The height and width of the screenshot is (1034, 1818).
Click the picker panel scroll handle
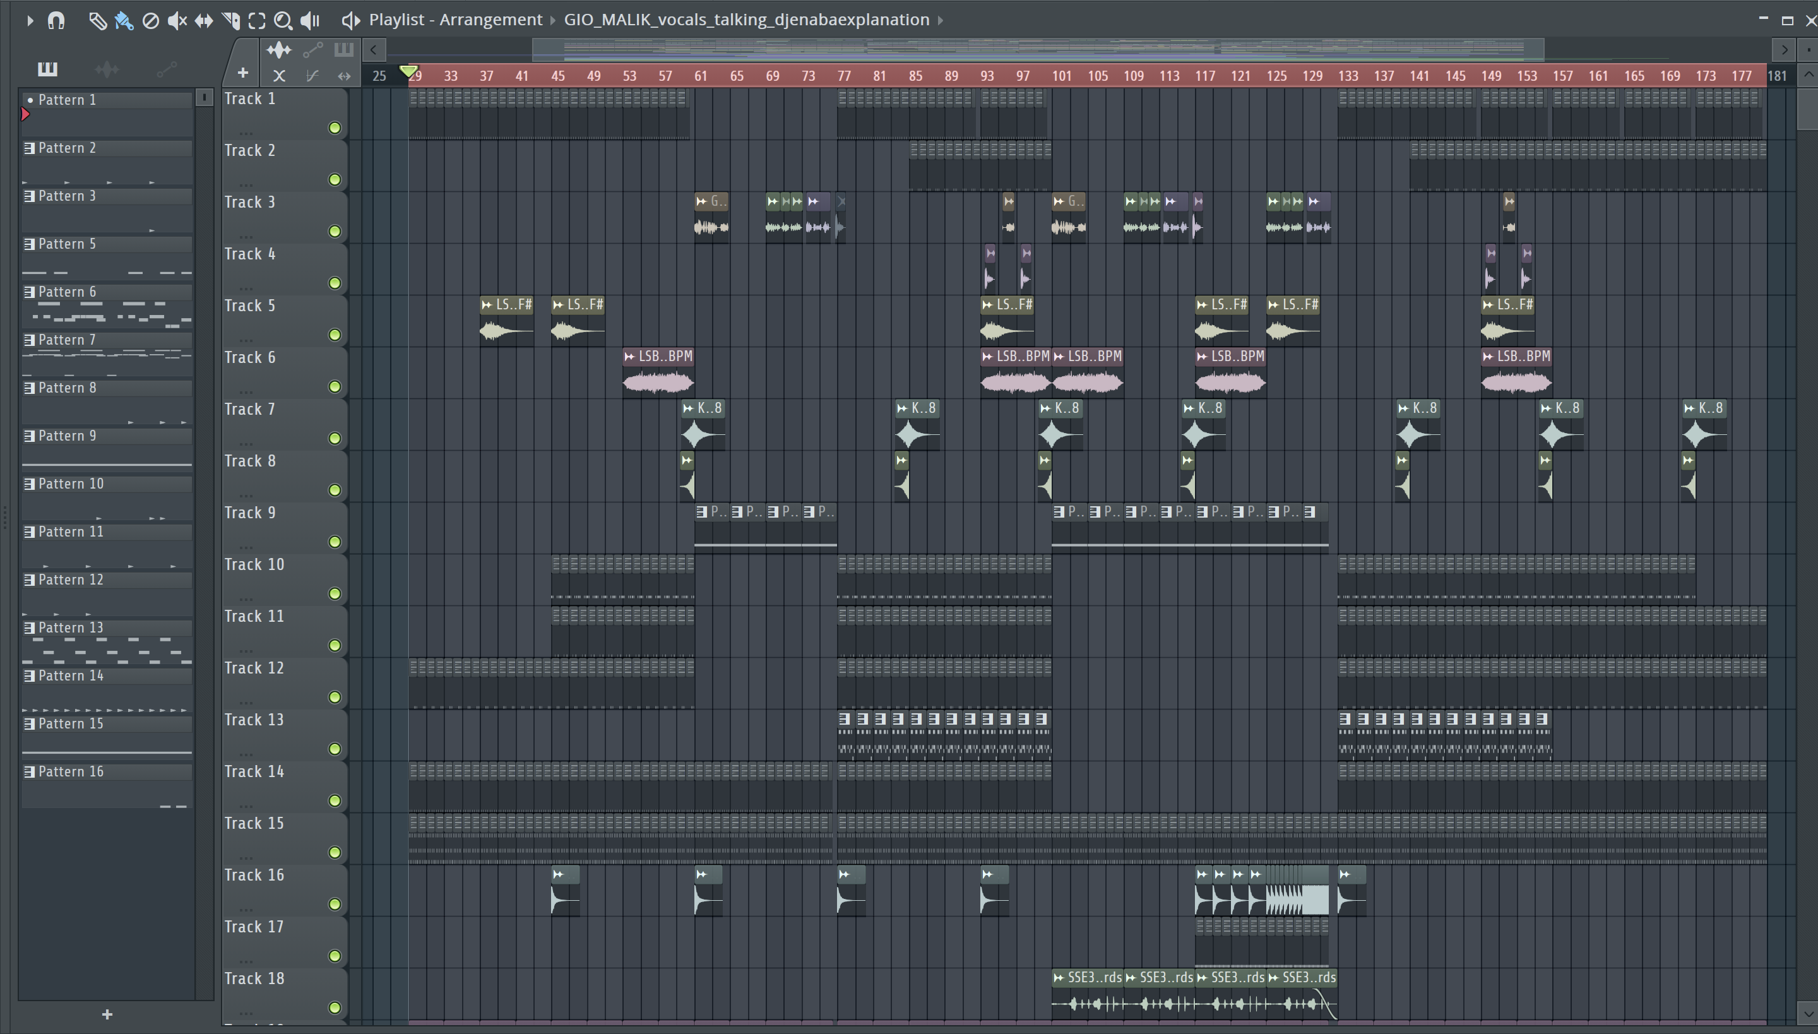204,97
